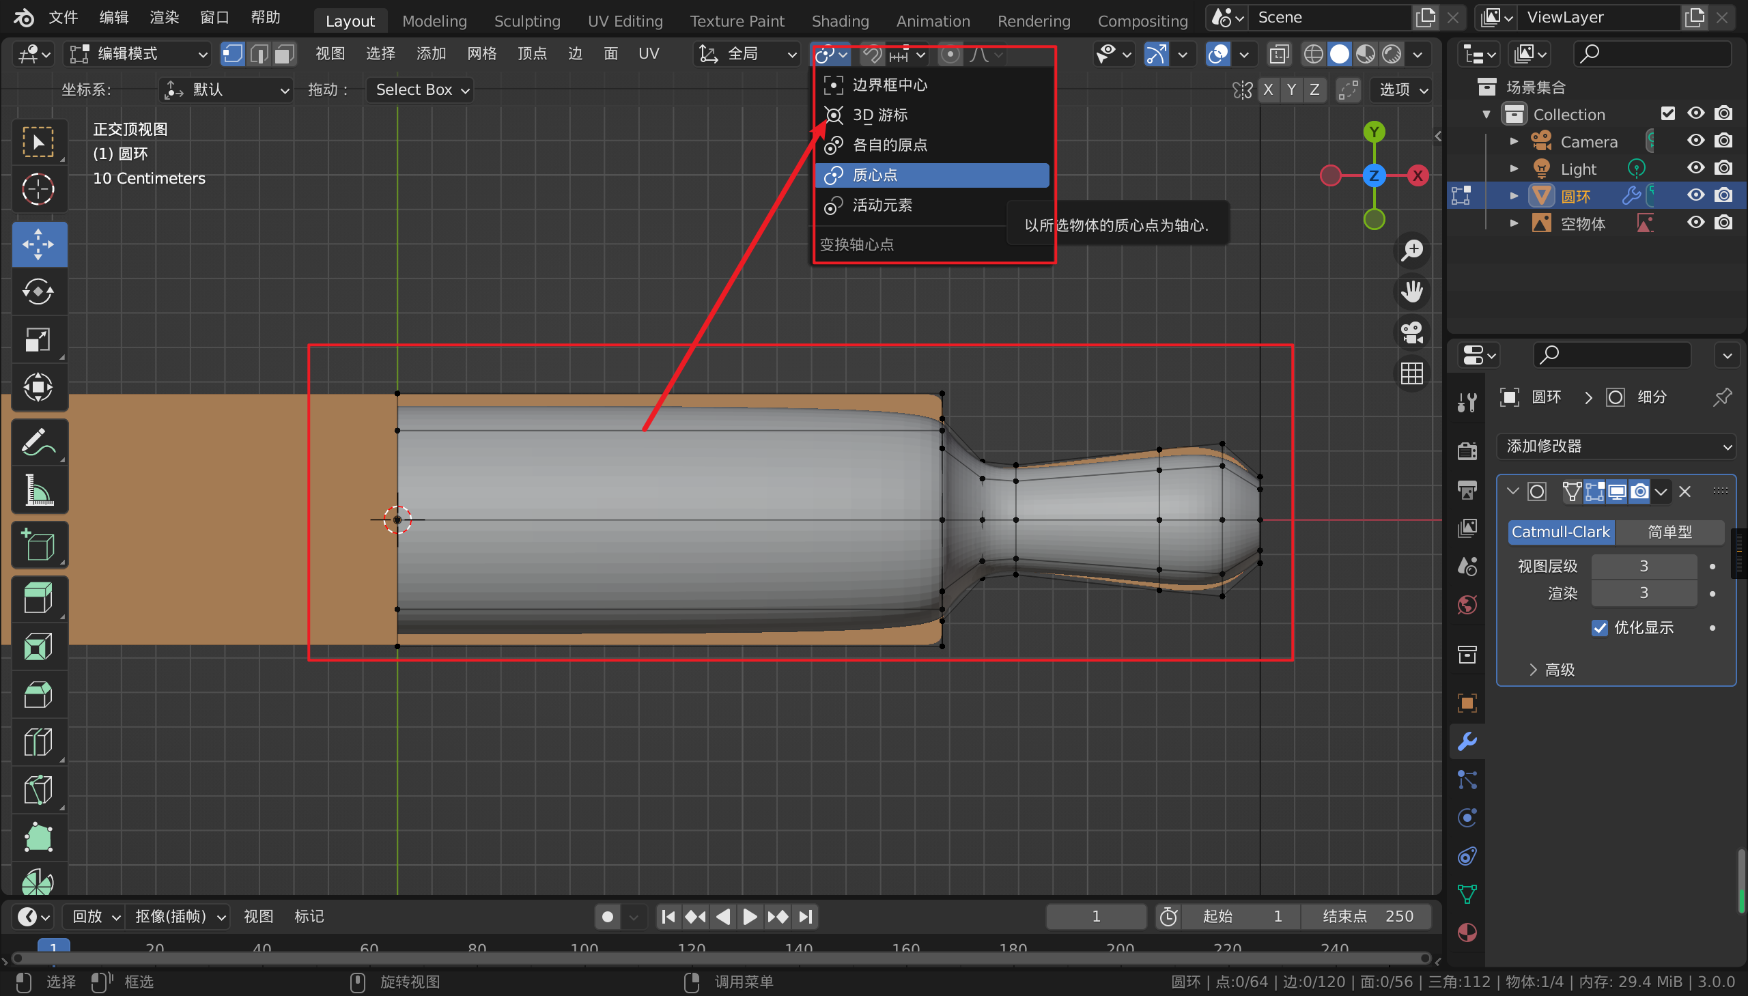Open the 默认 coordinate system dropdown

(x=226, y=89)
